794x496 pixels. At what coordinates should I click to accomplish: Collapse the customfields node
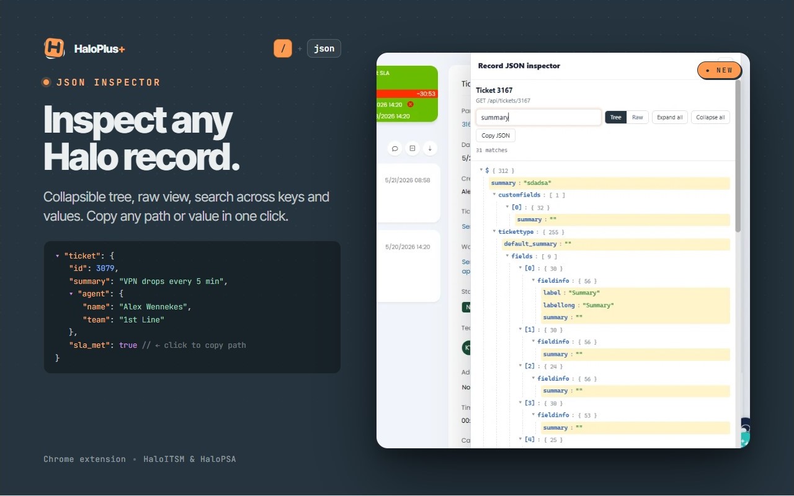(494, 195)
